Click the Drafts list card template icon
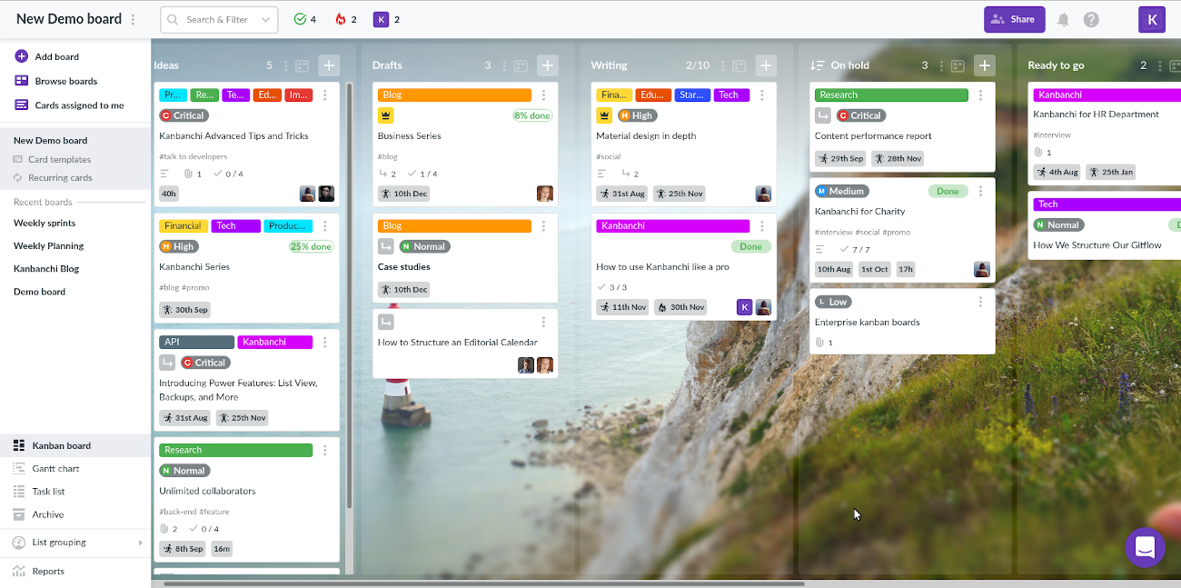The image size is (1181, 588). tap(521, 65)
